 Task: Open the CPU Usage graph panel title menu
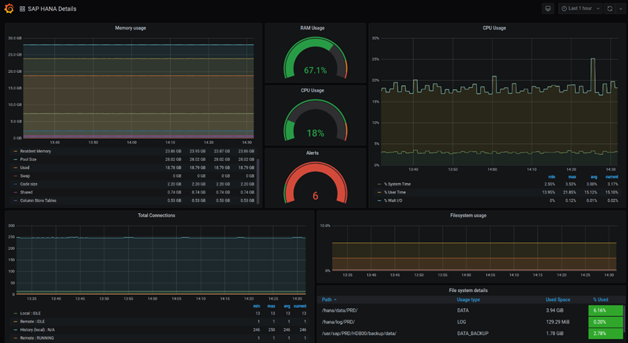pyautogui.click(x=494, y=28)
